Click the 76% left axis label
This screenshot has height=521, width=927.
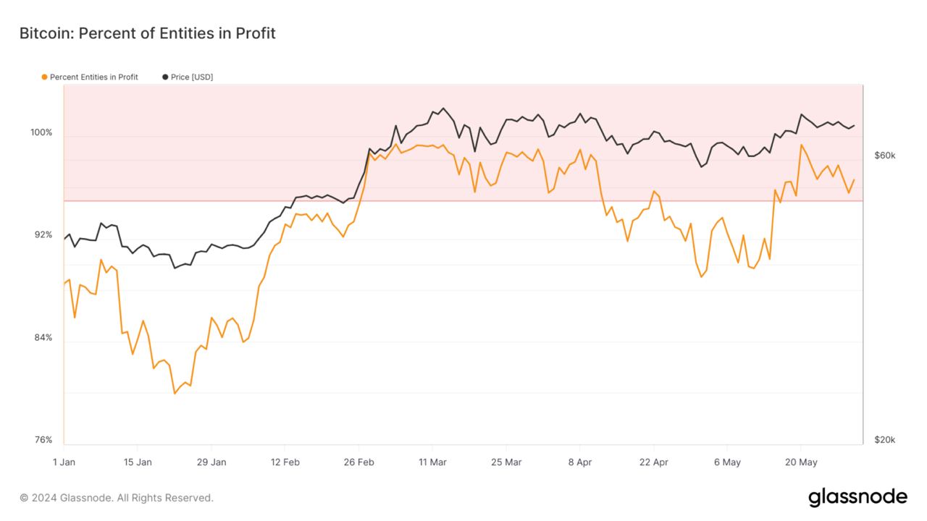point(42,440)
